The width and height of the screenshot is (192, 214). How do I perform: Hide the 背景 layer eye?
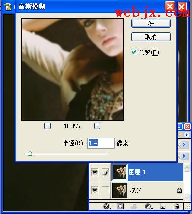coord(95,190)
